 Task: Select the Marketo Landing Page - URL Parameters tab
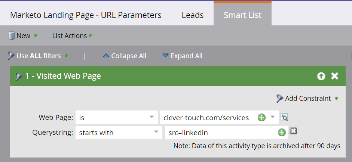tap(86, 15)
